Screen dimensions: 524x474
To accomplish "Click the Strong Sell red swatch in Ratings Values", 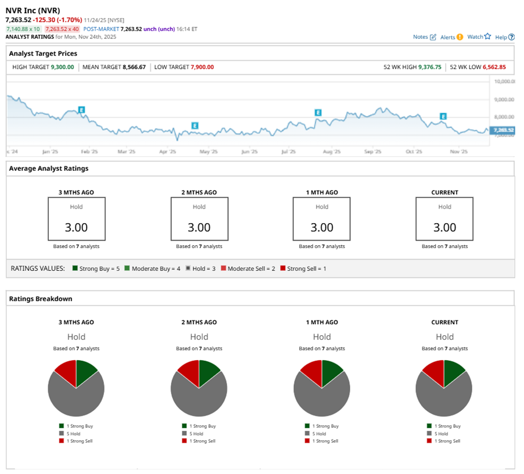I will [x=283, y=268].
